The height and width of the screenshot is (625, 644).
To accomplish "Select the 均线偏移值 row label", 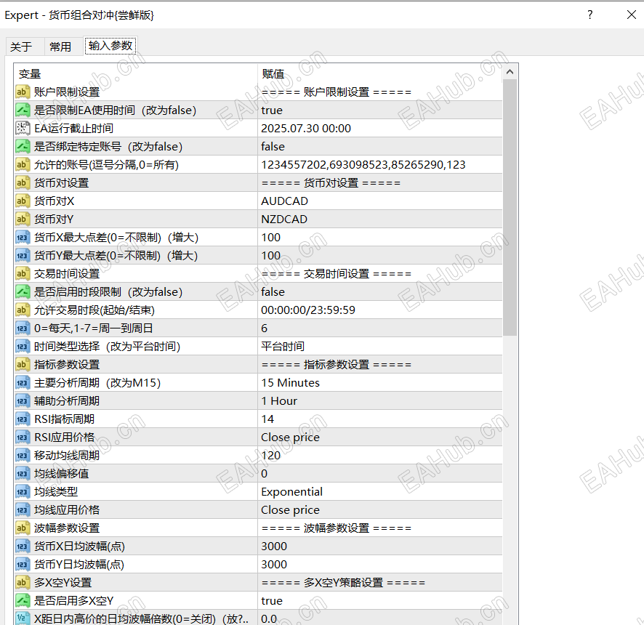I will click(x=61, y=473).
